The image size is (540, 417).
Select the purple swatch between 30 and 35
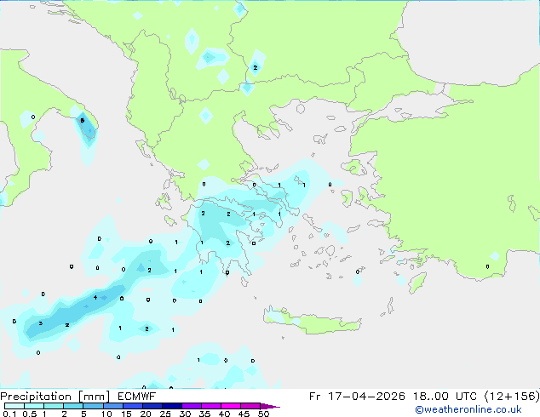(192, 406)
